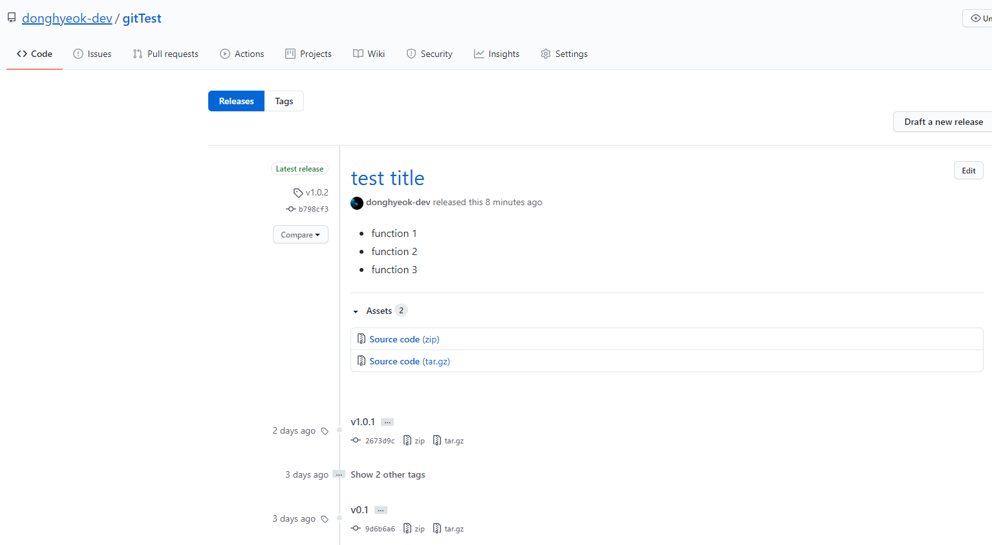
Task: Open the Pull requests tab
Action: (x=166, y=54)
